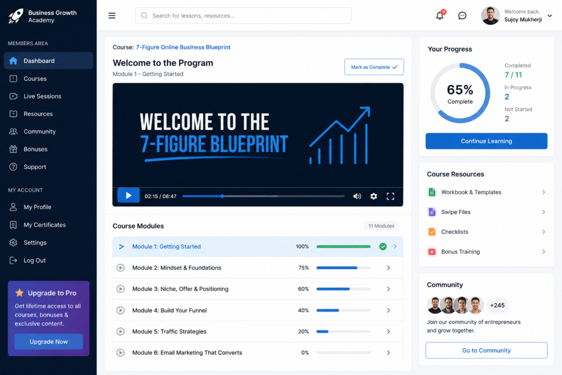Click the My Certificates badge icon
562x375 pixels.
13,225
